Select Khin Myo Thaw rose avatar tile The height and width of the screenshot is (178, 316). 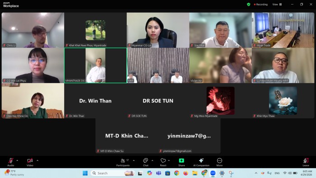pos(283,101)
